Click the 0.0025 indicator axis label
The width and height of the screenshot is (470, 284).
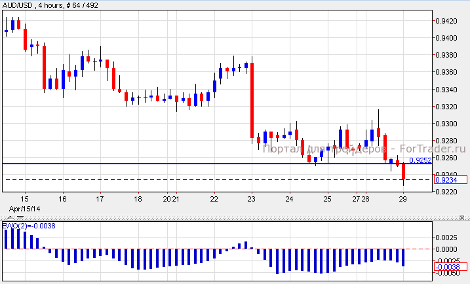[448, 236]
